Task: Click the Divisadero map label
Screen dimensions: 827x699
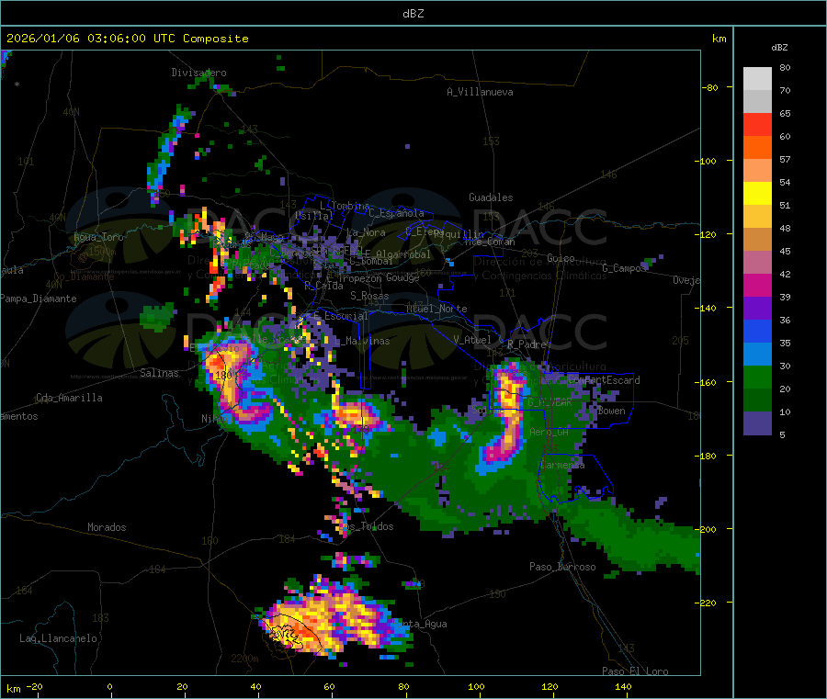Action: (198, 73)
